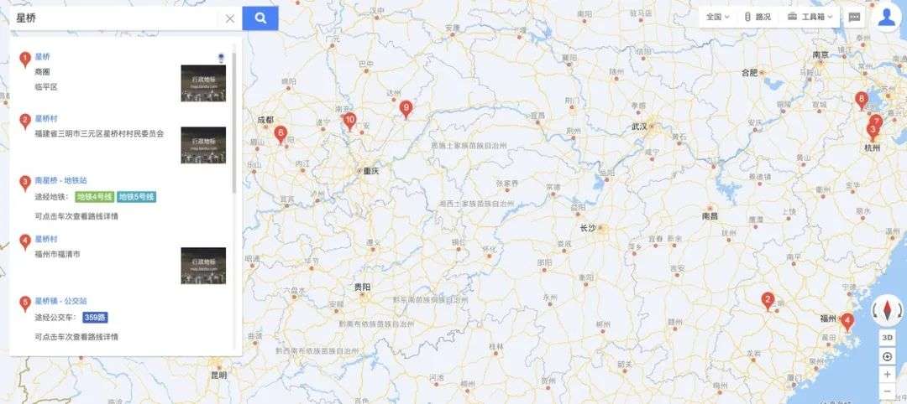Toggle the 3D map view
The width and height of the screenshot is (907, 404).
coord(888,337)
